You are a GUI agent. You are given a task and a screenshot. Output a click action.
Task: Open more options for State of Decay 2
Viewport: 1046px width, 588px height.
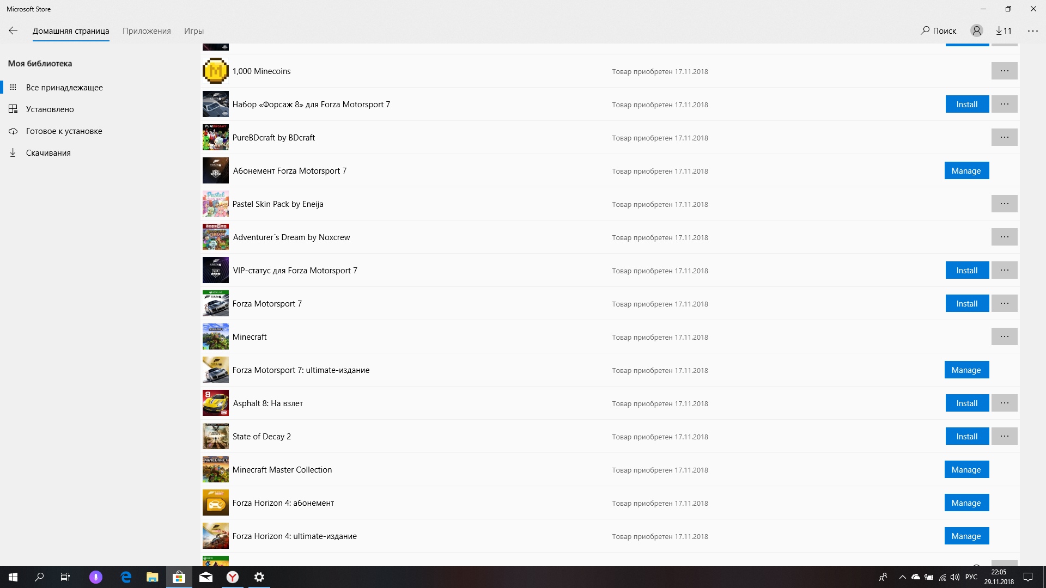click(x=1005, y=437)
